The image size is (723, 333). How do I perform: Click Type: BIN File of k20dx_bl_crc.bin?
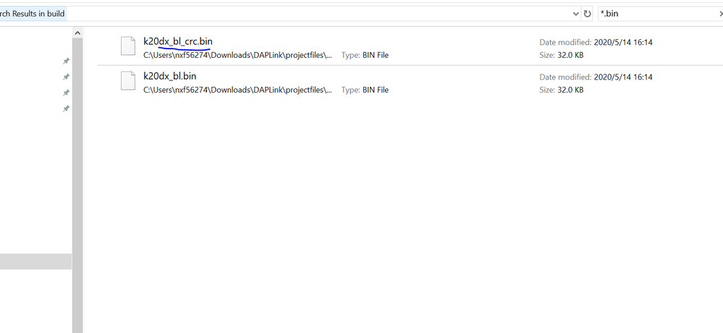pyautogui.click(x=365, y=55)
